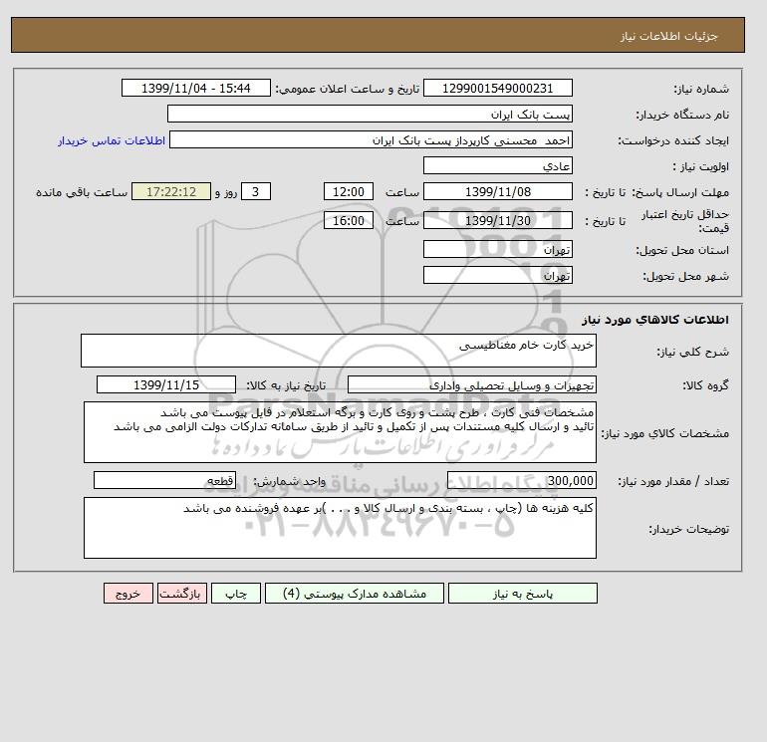This screenshot has width=767, height=742.
Task: Click the شهر محل تحویل label
Action: [685, 276]
